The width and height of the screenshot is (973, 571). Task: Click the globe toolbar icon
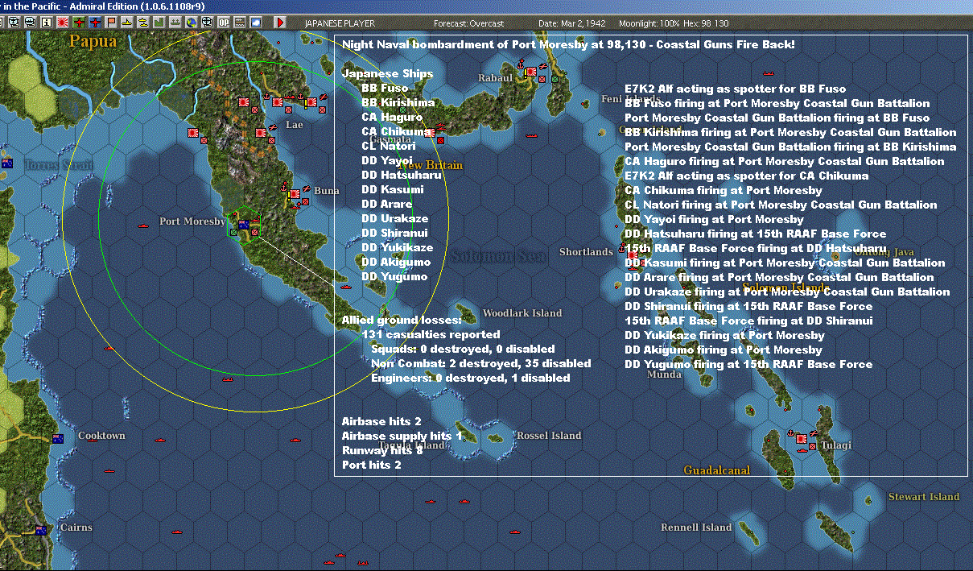(191, 23)
